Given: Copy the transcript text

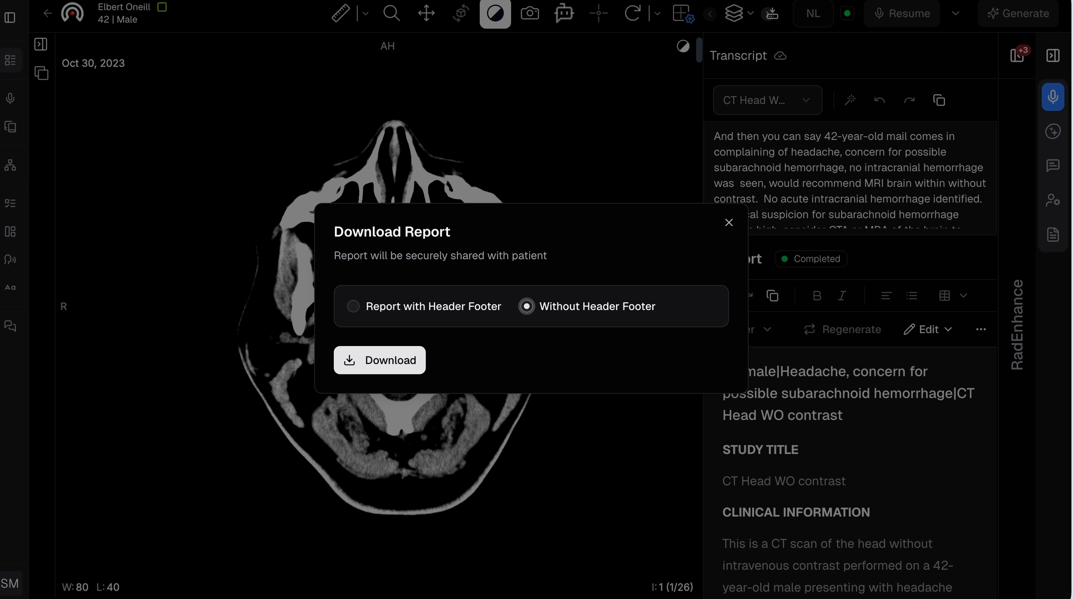Looking at the screenshot, I should point(939,100).
